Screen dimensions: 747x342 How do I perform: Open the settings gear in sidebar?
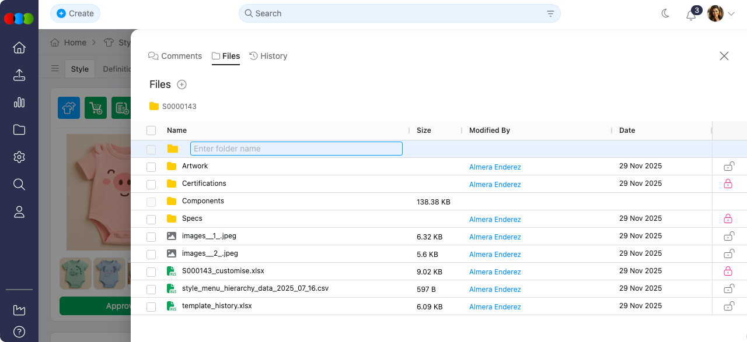[19, 157]
